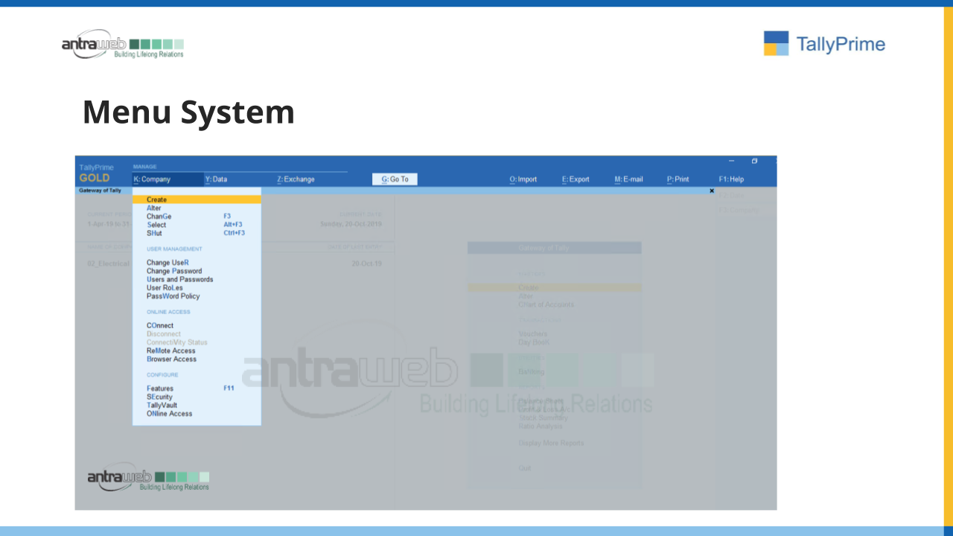This screenshot has height=536, width=953.
Task: Click the date Sunday, 20-Oct-2019
Action: tap(351, 224)
